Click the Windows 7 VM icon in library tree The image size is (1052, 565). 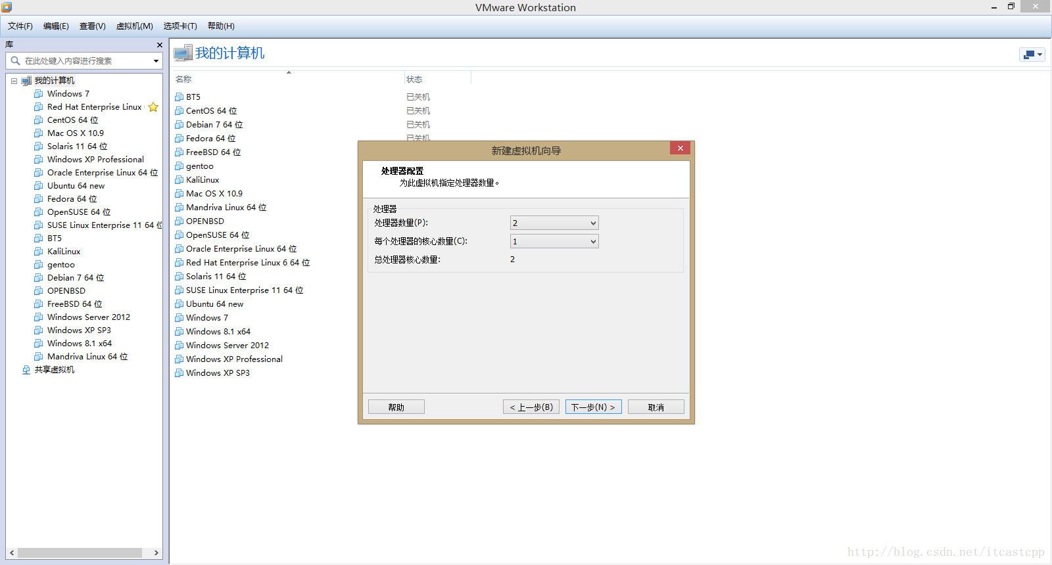39,94
